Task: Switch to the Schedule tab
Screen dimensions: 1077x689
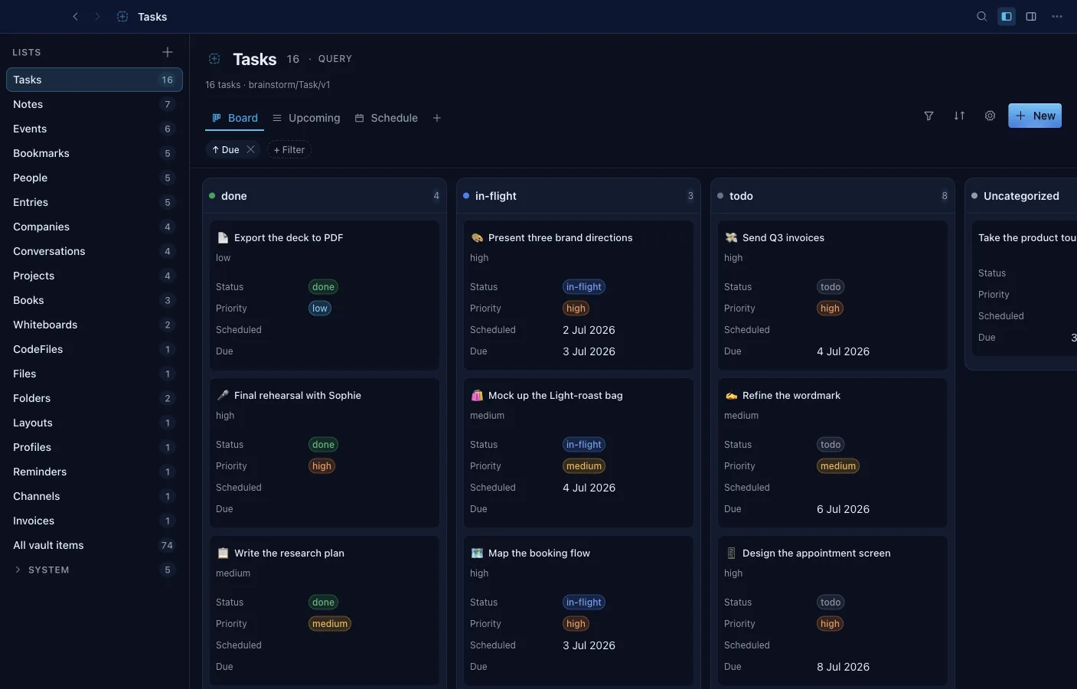Action: tap(387, 118)
